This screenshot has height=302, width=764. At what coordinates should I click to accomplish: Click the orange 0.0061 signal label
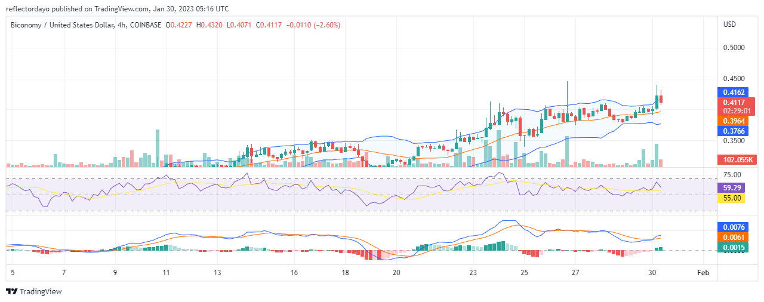733,238
